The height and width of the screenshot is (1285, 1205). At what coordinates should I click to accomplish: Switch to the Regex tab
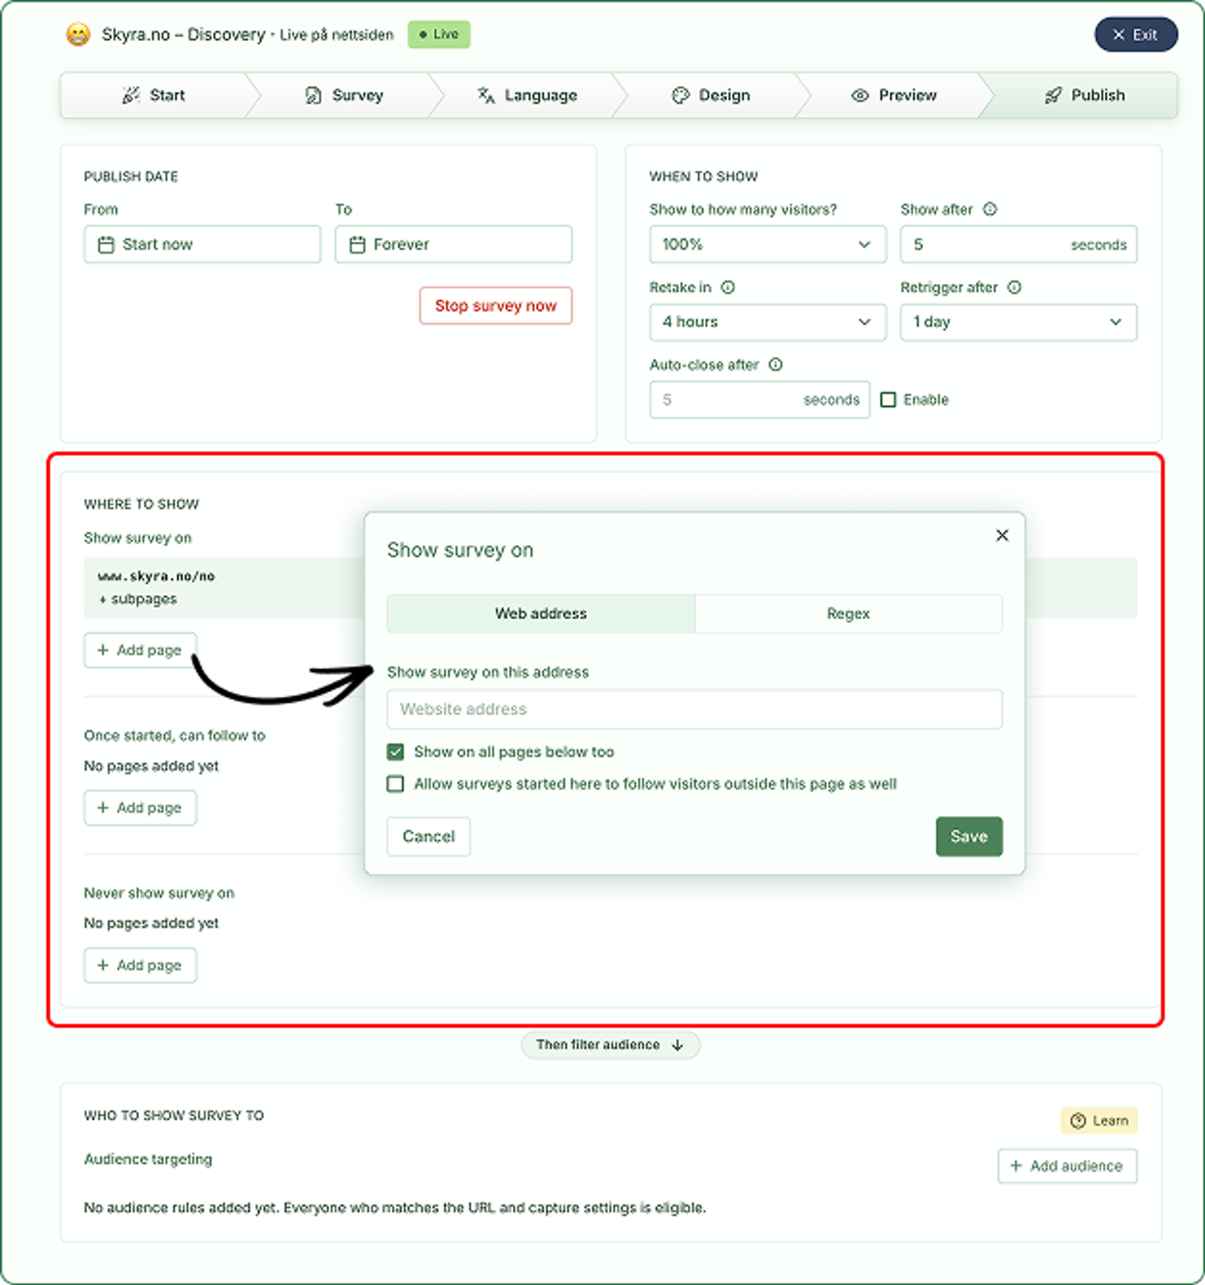click(x=849, y=613)
